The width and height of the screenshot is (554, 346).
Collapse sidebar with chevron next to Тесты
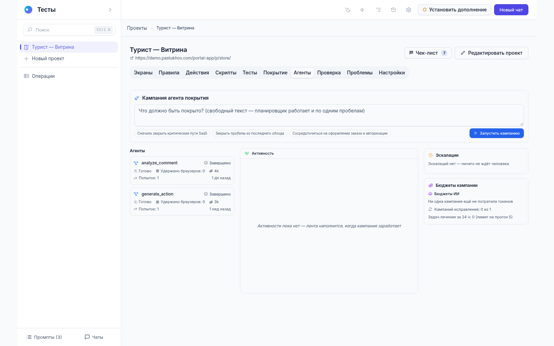tap(110, 10)
